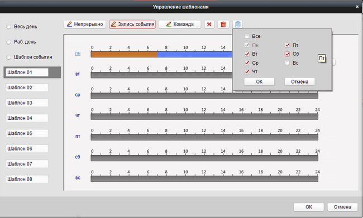Select the Запись события button
Image resolution: width=363 pixels, height=218 pixels.
132,25
